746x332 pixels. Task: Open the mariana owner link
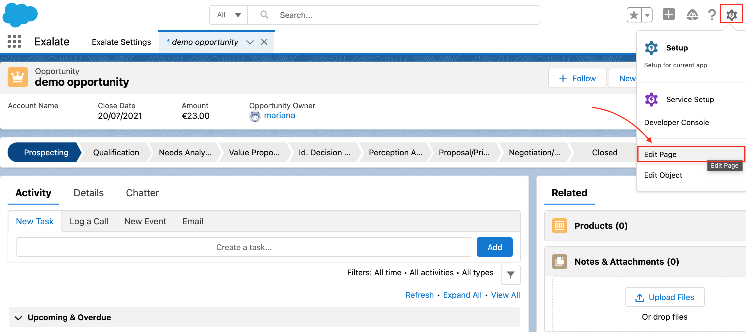[x=279, y=116]
